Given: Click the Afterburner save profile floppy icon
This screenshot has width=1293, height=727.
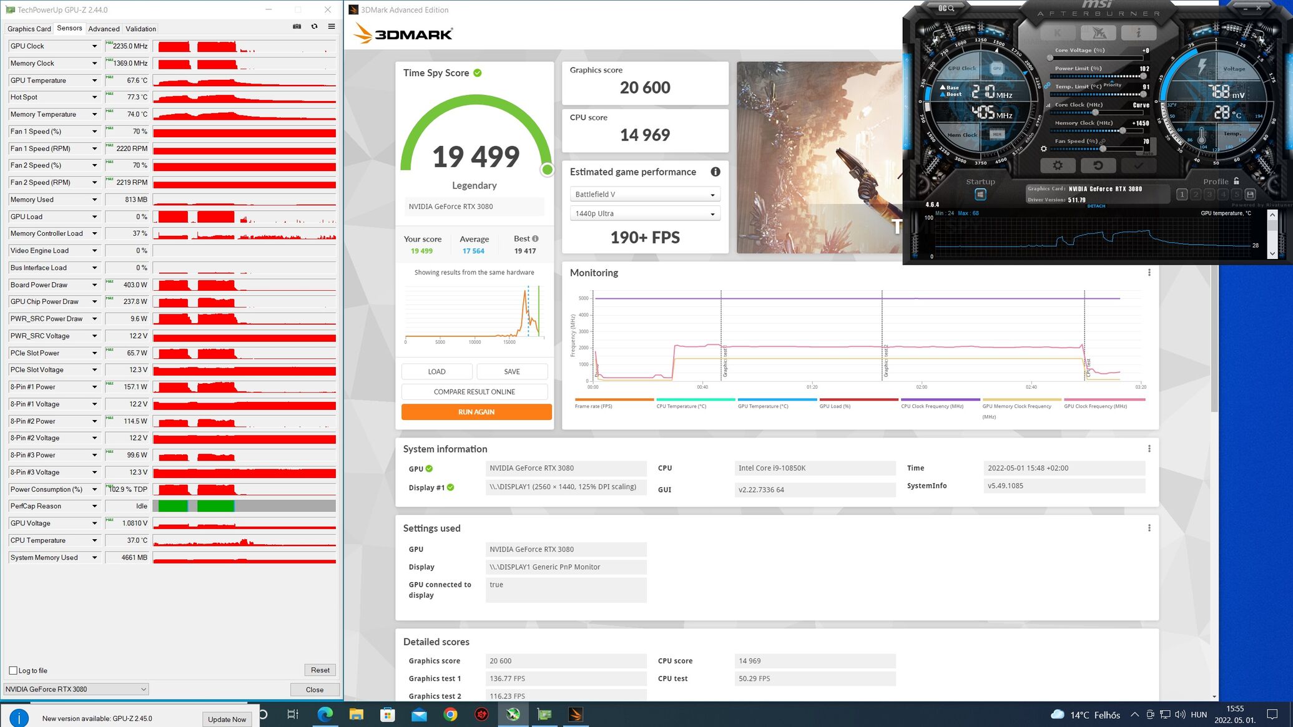Looking at the screenshot, I should click(x=1250, y=195).
